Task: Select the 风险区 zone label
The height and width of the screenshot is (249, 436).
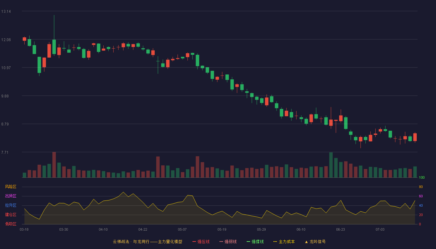Action: click(x=11, y=187)
